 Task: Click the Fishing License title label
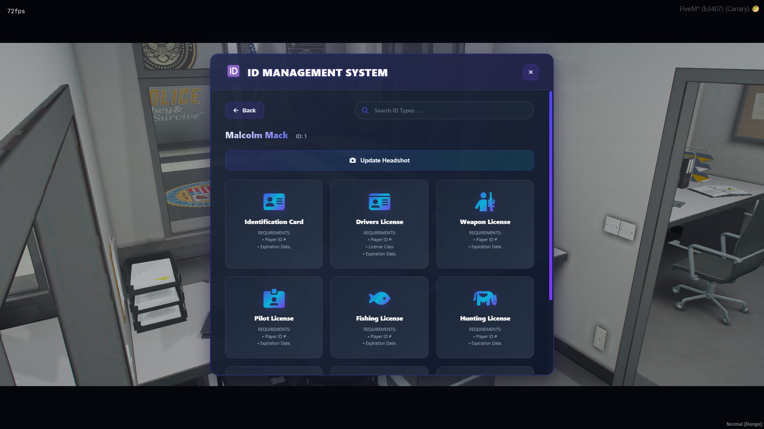[379, 319]
